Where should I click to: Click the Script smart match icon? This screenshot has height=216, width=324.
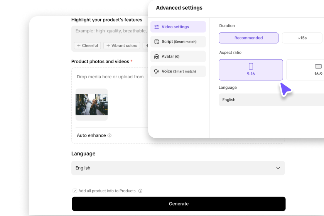157,42
